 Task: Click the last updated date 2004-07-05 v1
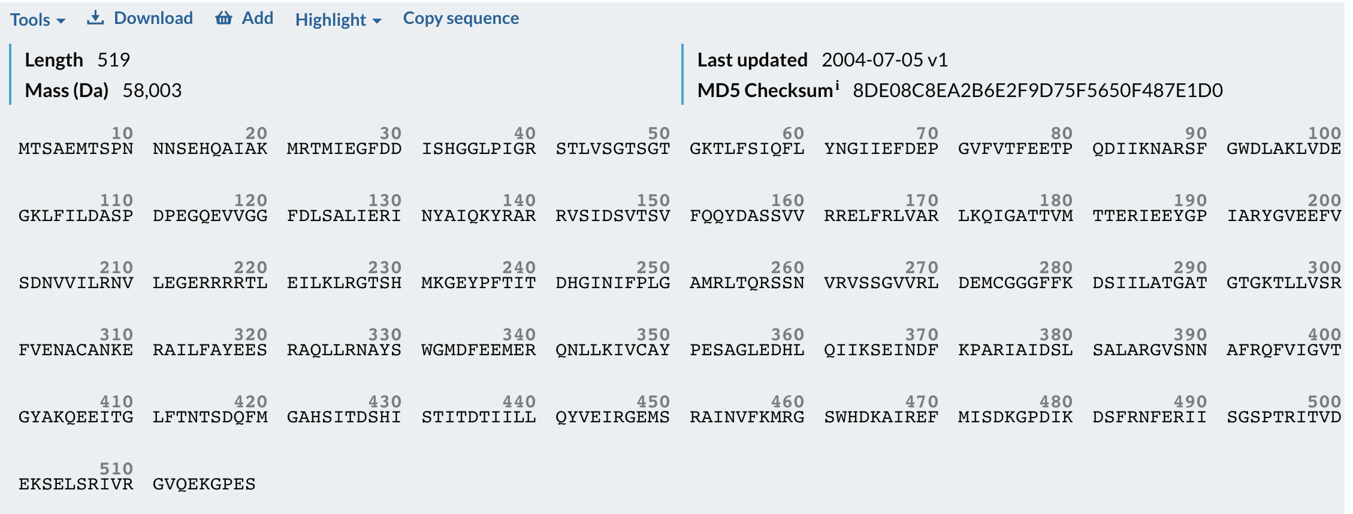[x=884, y=60]
